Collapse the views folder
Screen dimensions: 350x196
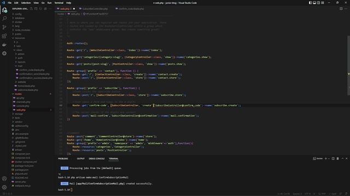[19, 50]
